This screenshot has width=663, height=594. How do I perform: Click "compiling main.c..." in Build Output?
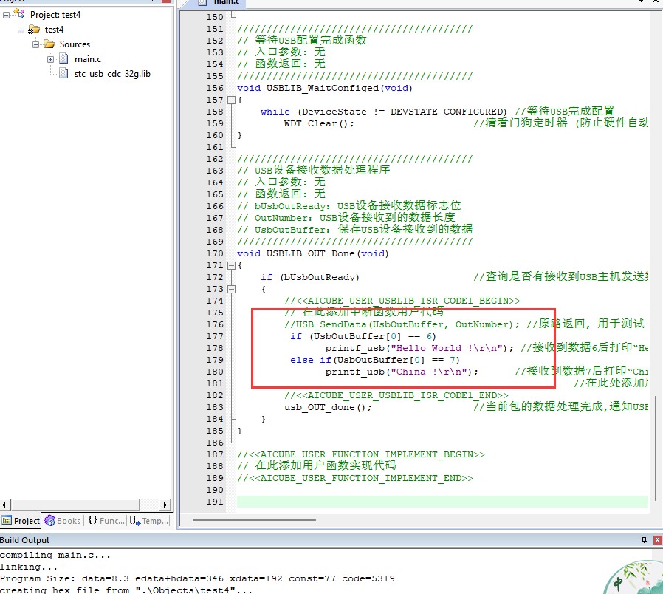coord(55,555)
